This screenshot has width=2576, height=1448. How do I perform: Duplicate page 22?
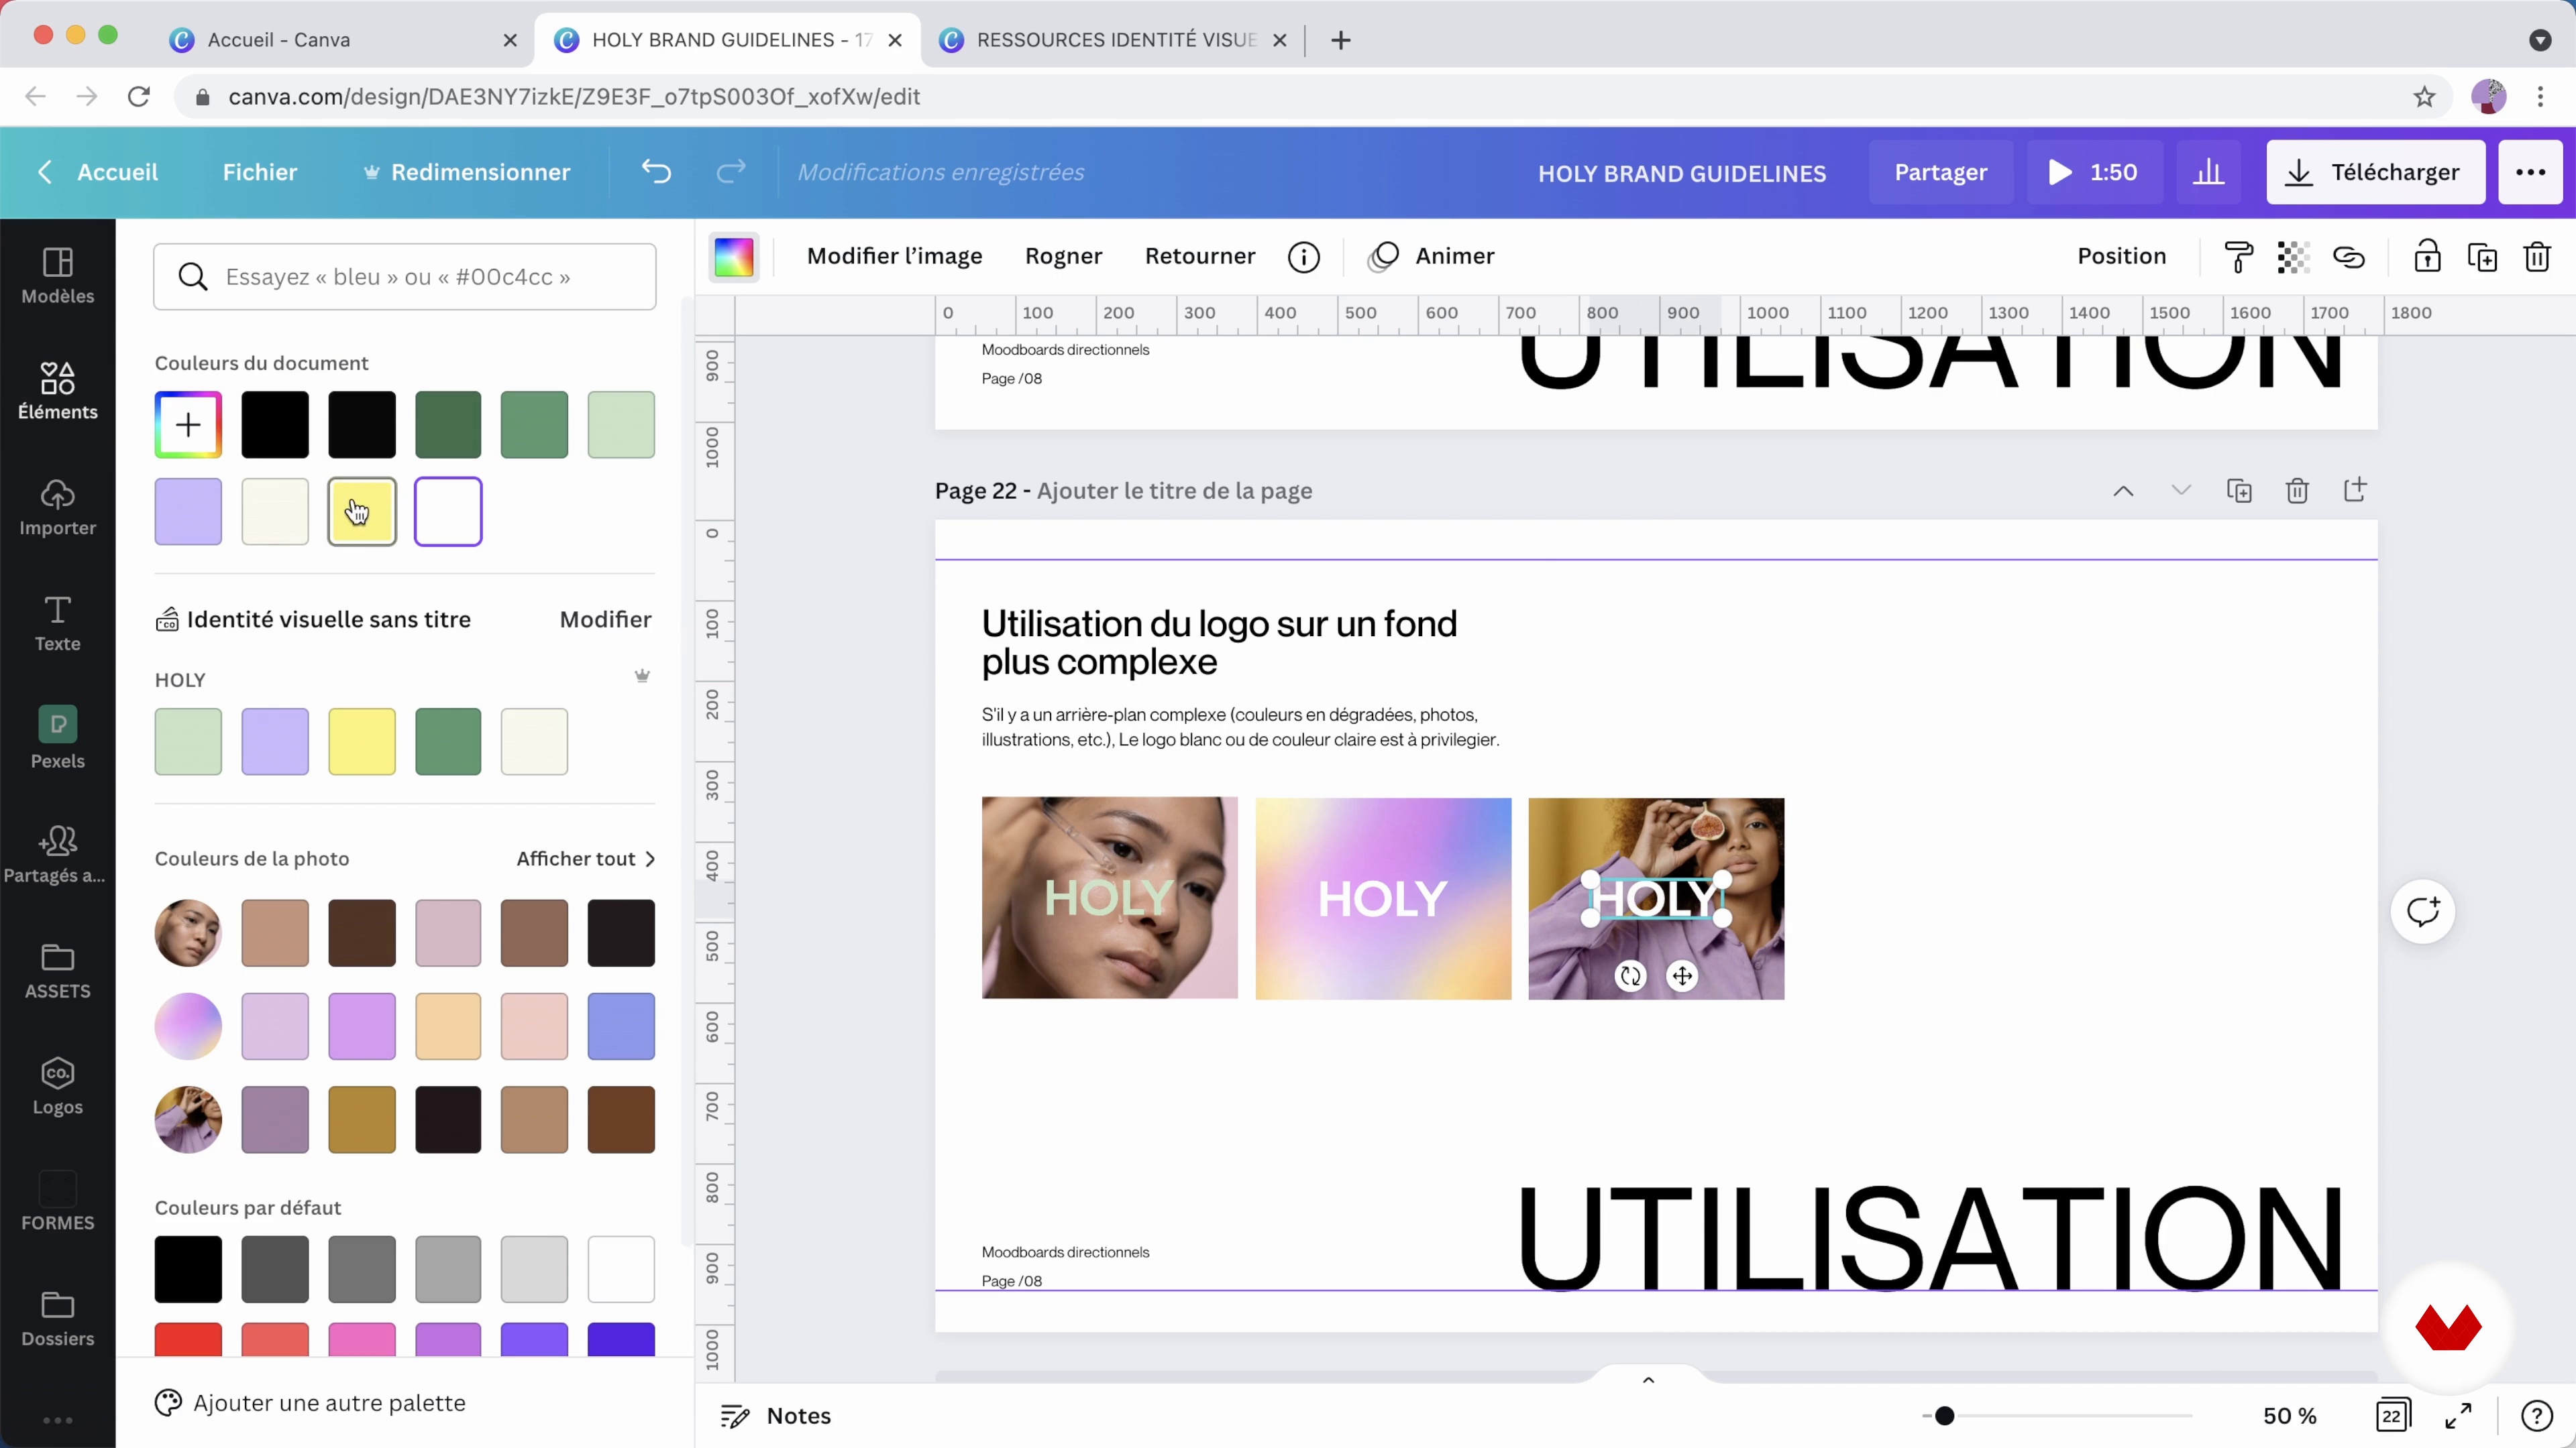(x=2239, y=491)
